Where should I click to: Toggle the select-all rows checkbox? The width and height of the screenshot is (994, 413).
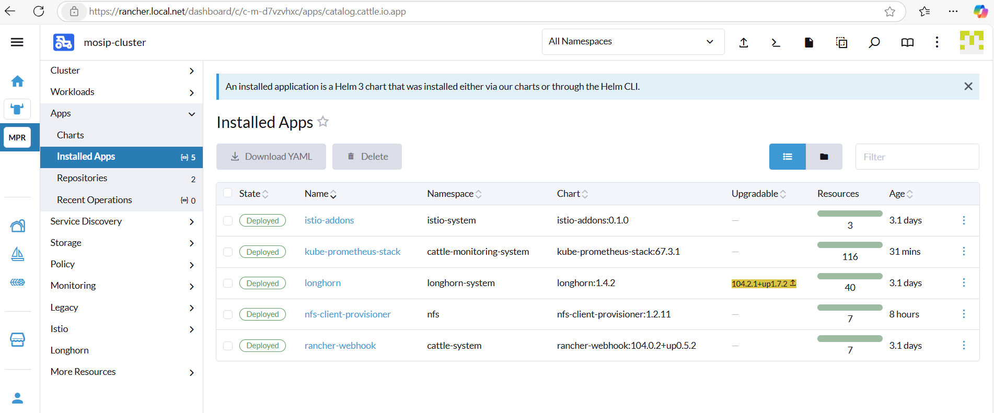[x=228, y=193]
